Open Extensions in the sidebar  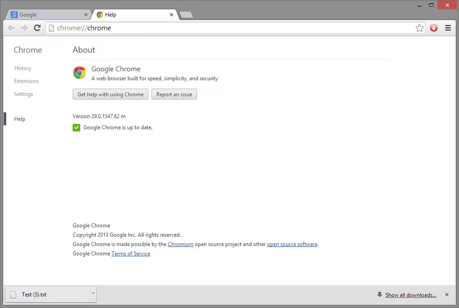click(26, 81)
